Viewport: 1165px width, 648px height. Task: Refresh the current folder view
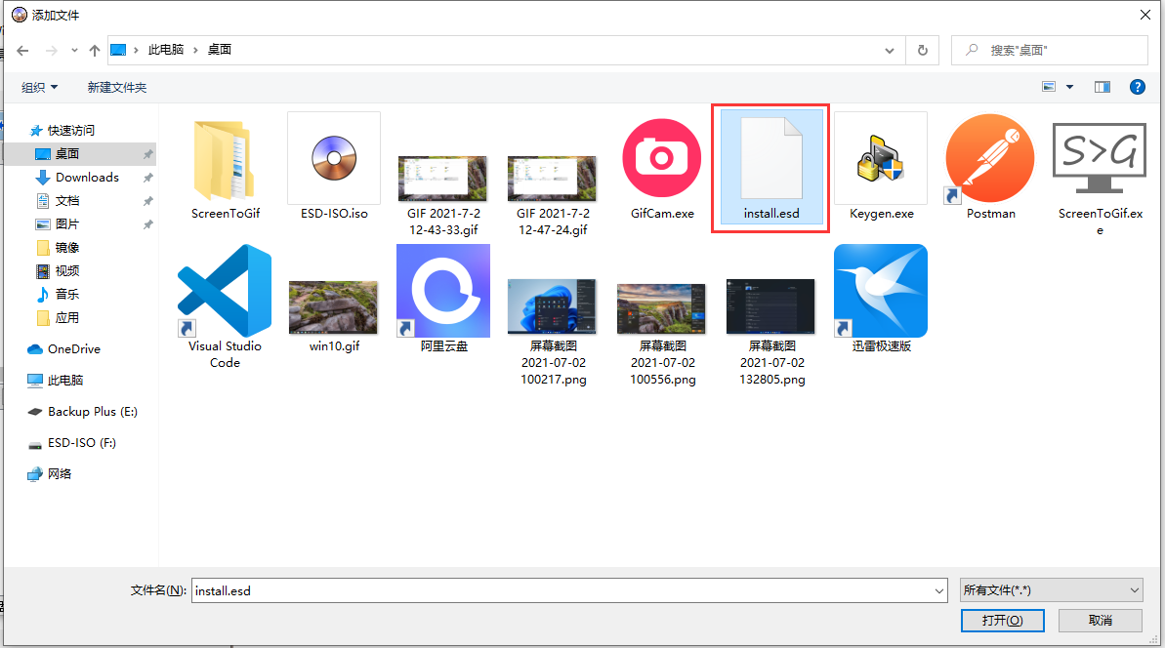coord(922,51)
